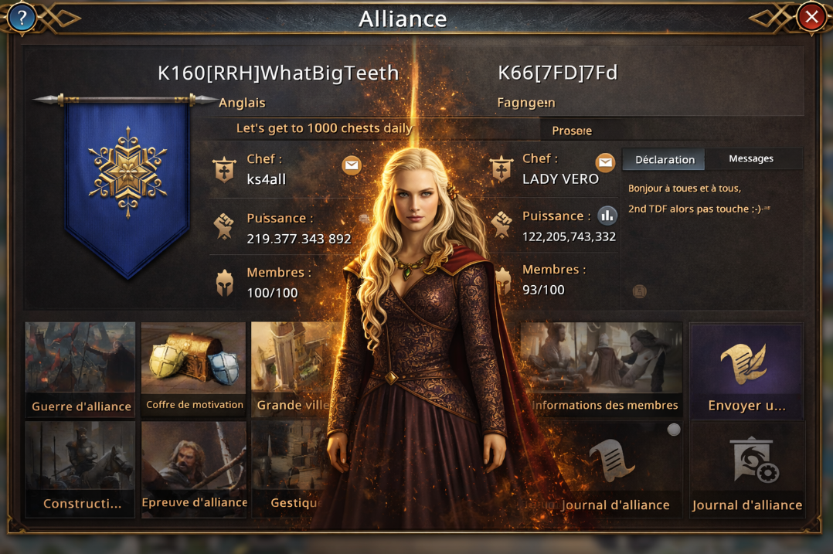Click the Prosөrе button near slogan
The image size is (833, 554).
coord(572,130)
